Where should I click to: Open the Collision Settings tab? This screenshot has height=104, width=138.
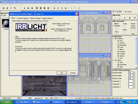click(35, 18)
